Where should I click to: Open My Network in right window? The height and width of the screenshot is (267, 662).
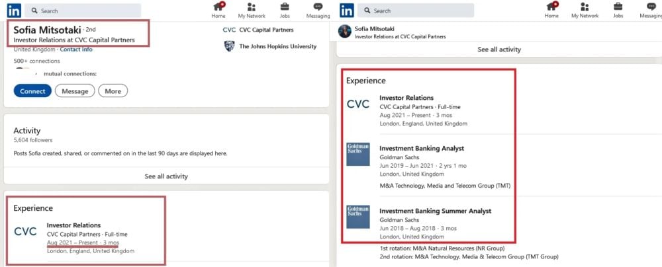tap(585, 11)
